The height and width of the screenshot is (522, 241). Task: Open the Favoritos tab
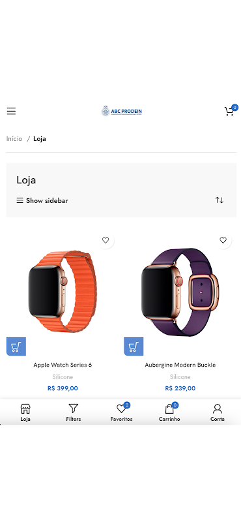pyautogui.click(x=121, y=412)
